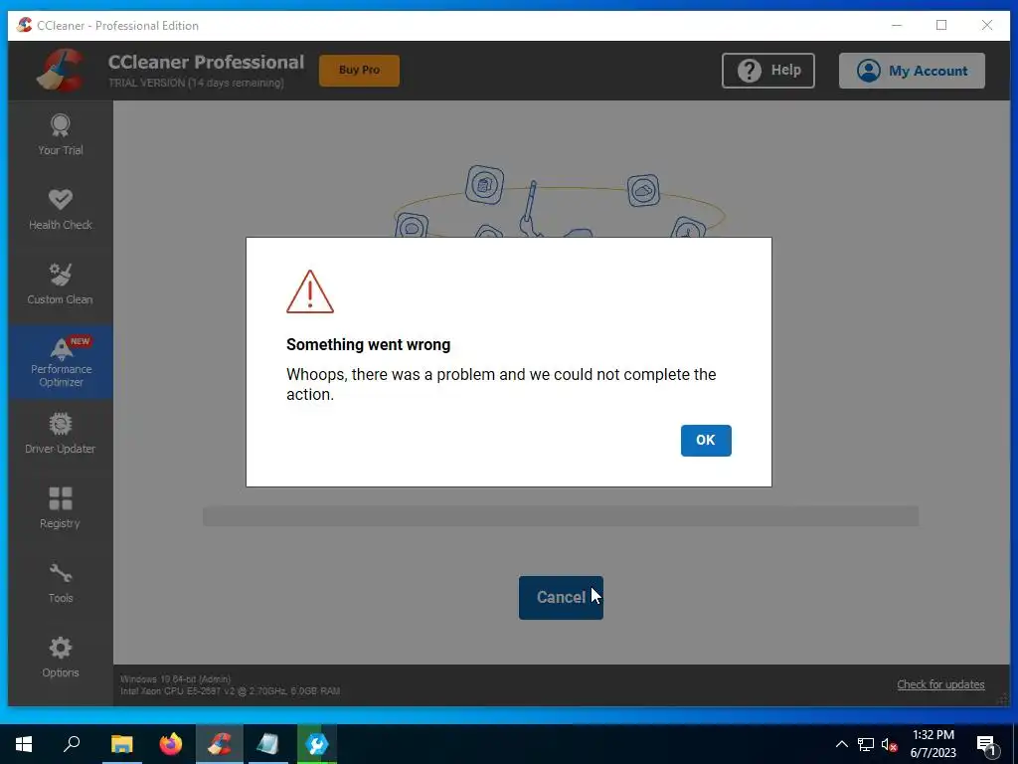The image size is (1018, 764).
Task: Click the 'Windows 10 64-bit (Admin)' status text
Action: click(175, 678)
